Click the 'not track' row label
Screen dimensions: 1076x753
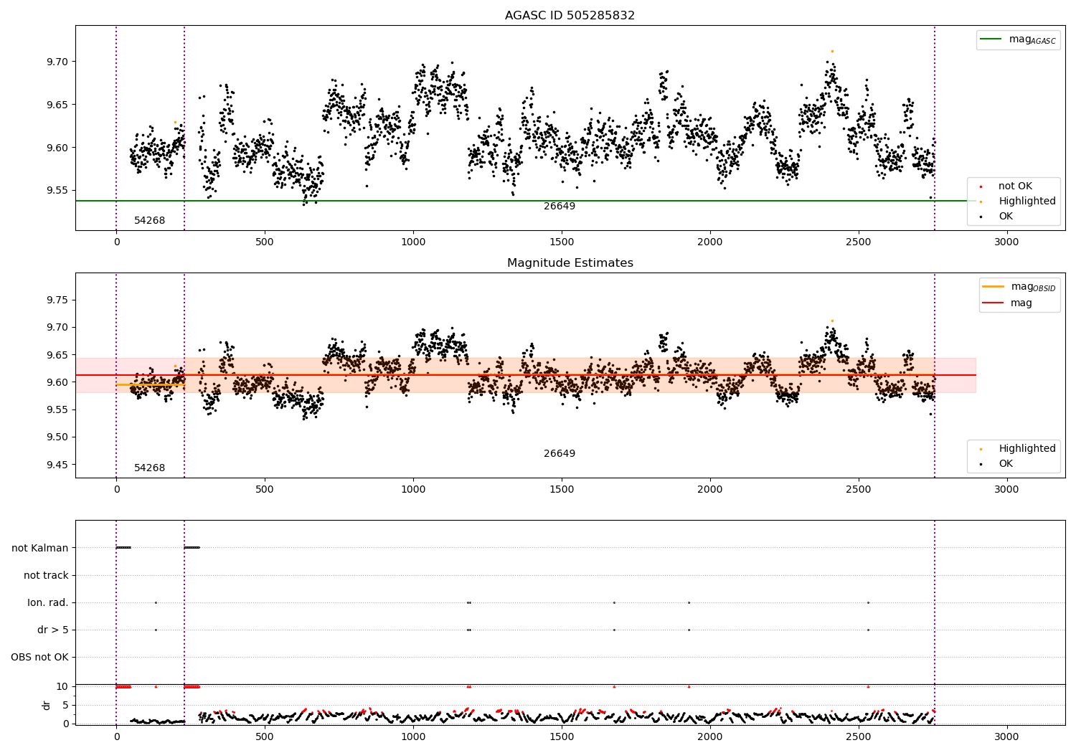coord(46,575)
